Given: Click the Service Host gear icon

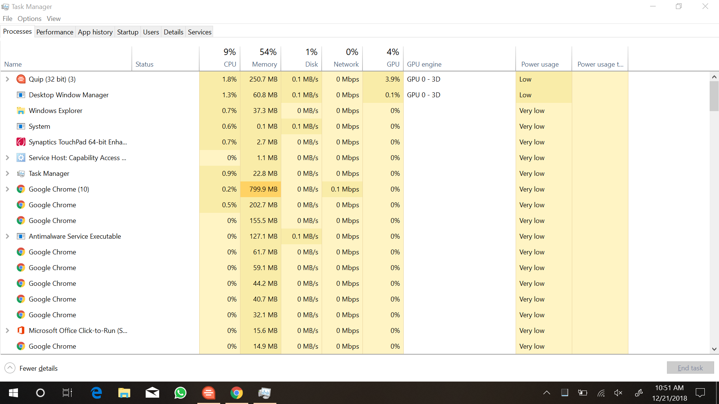Looking at the screenshot, I should [x=21, y=158].
